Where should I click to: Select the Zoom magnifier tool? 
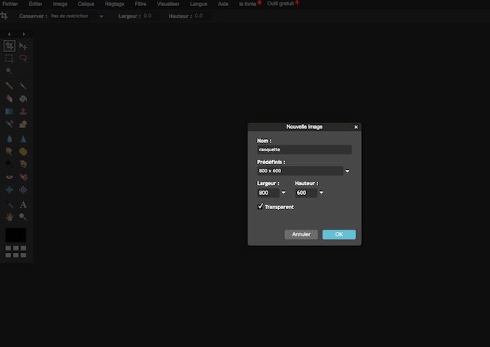(23, 217)
